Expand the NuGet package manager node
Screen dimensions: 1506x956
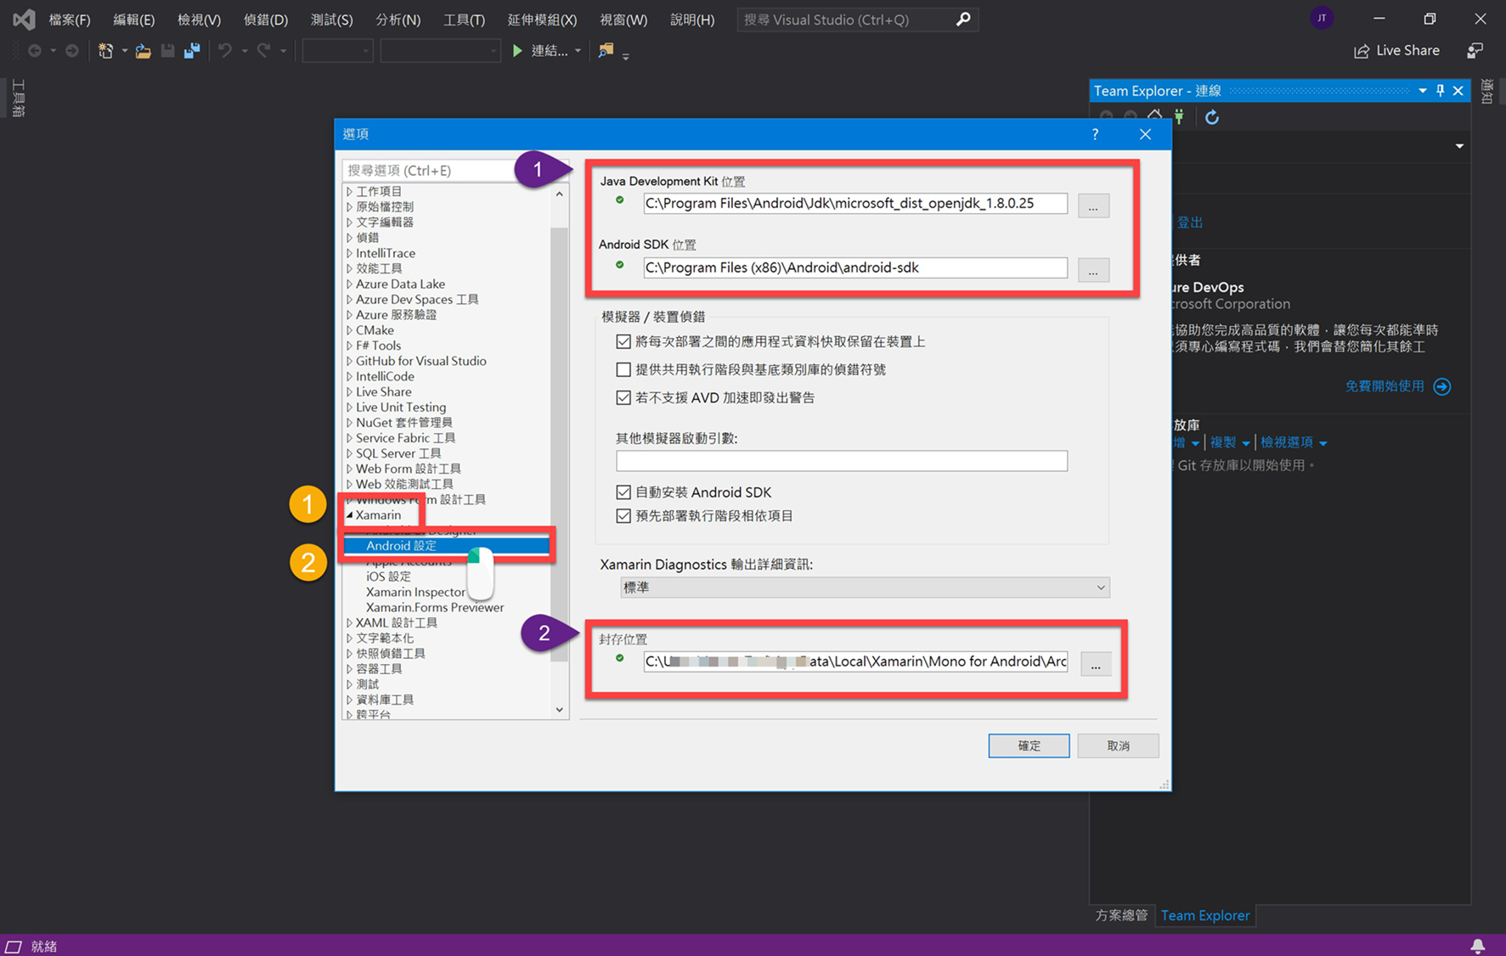pyautogui.click(x=349, y=423)
